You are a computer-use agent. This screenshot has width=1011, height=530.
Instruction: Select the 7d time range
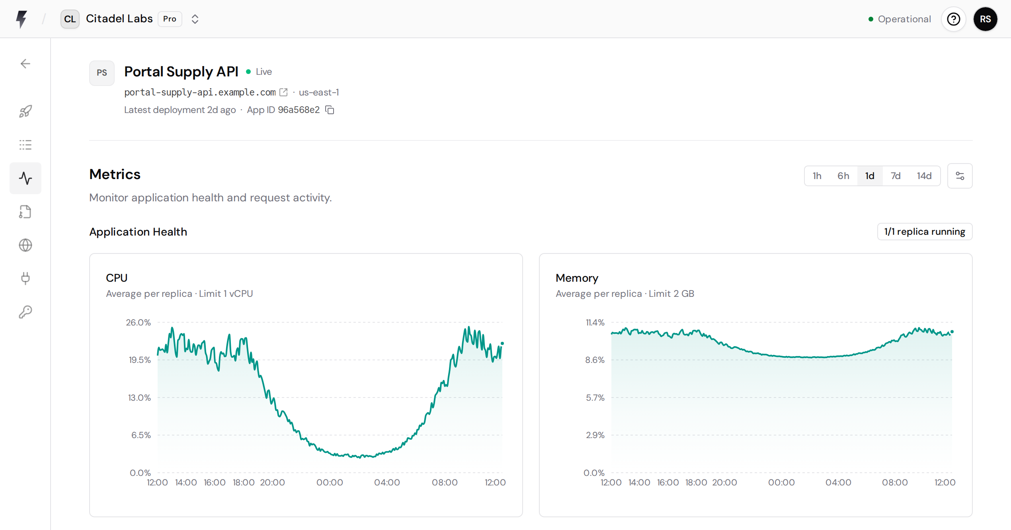pos(896,176)
